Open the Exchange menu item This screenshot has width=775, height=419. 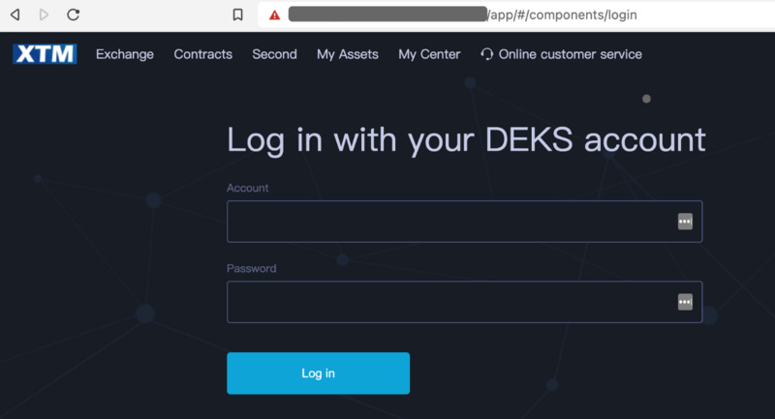(x=125, y=54)
